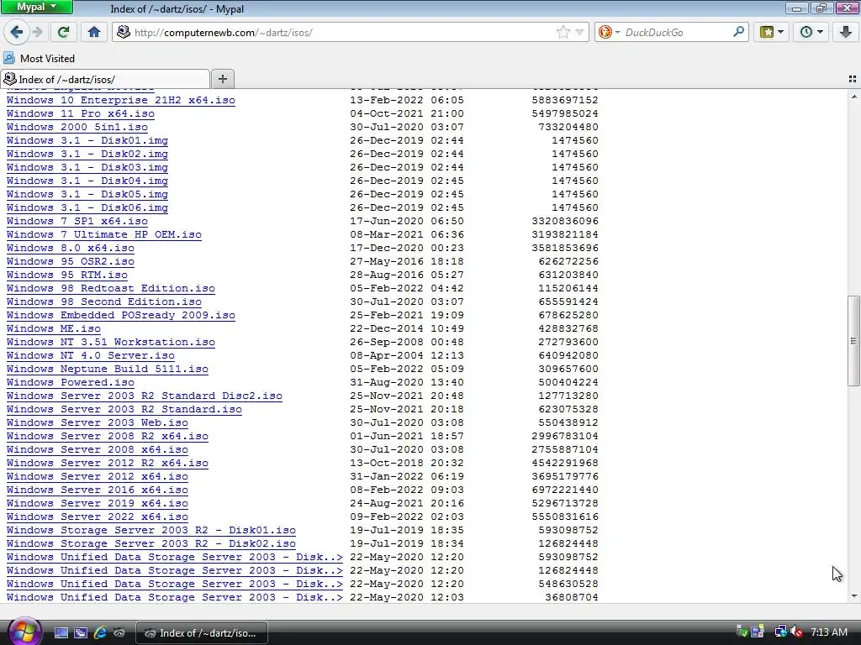This screenshot has height=645, width=861.
Task: Open Windows NT 3.51 Workstation.iso link
Action: click(110, 342)
